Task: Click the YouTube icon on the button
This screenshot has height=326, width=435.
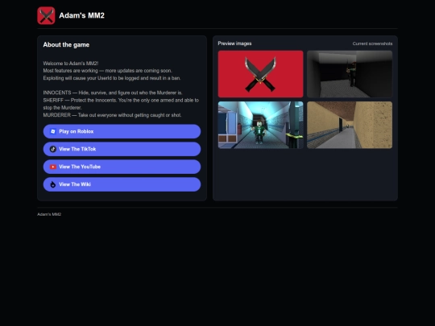Action: point(53,167)
